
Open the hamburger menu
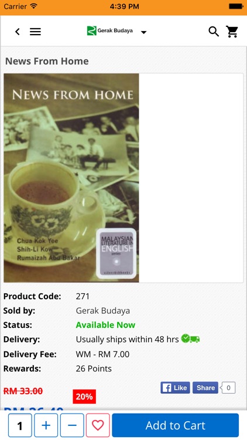click(35, 32)
